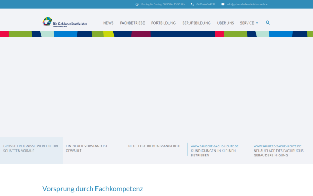
Task: Click the phone icon in the top bar
Action: click(x=192, y=4)
